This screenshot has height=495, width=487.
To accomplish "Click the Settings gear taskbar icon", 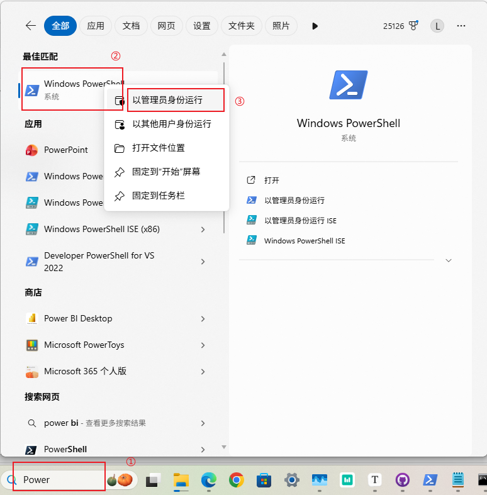I will (x=292, y=481).
